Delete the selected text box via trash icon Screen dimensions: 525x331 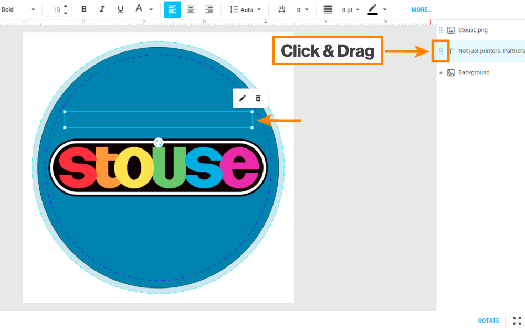click(258, 98)
